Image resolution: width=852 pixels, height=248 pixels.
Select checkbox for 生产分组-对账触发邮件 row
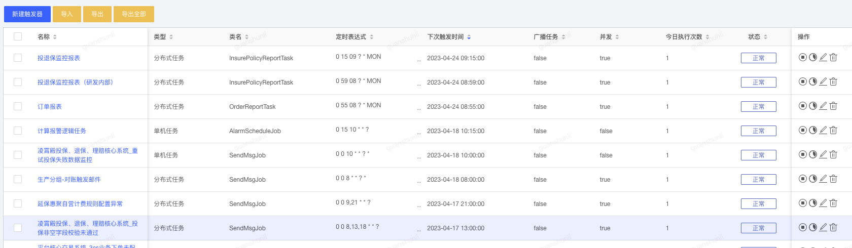[x=18, y=179]
